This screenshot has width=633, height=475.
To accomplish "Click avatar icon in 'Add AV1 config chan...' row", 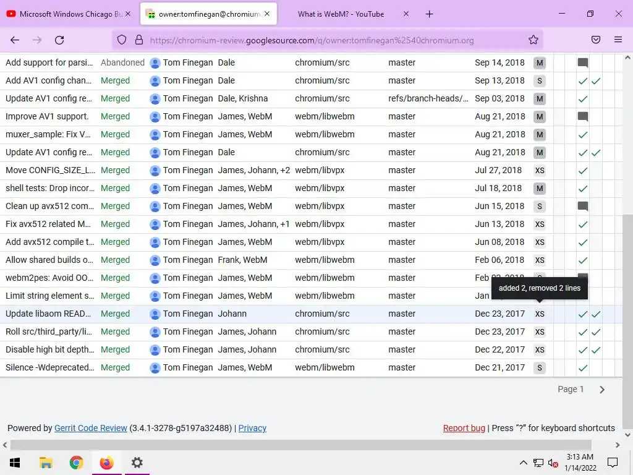I will tap(155, 81).
